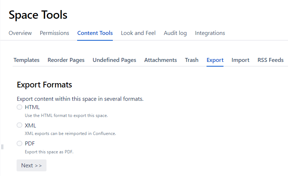Switch to the Import sub-tab

coord(240,60)
